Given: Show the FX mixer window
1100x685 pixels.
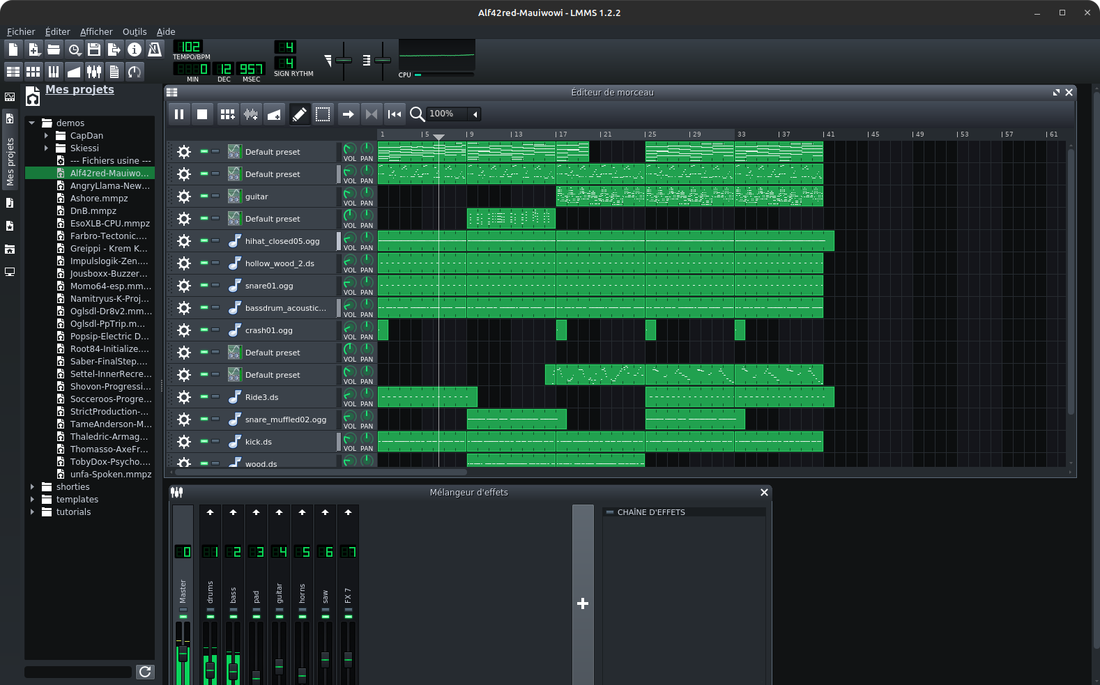Looking at the screenshot, I should [94, 71].
